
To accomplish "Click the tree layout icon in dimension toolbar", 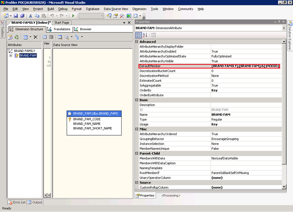I will (x=77, y=37).
